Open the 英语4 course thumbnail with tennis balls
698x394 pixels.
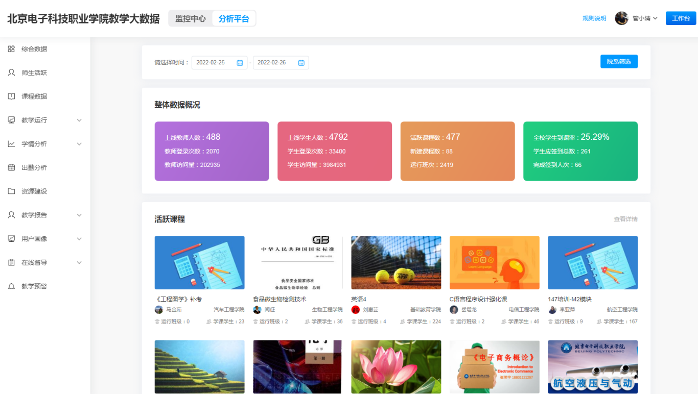pos(396,263)
